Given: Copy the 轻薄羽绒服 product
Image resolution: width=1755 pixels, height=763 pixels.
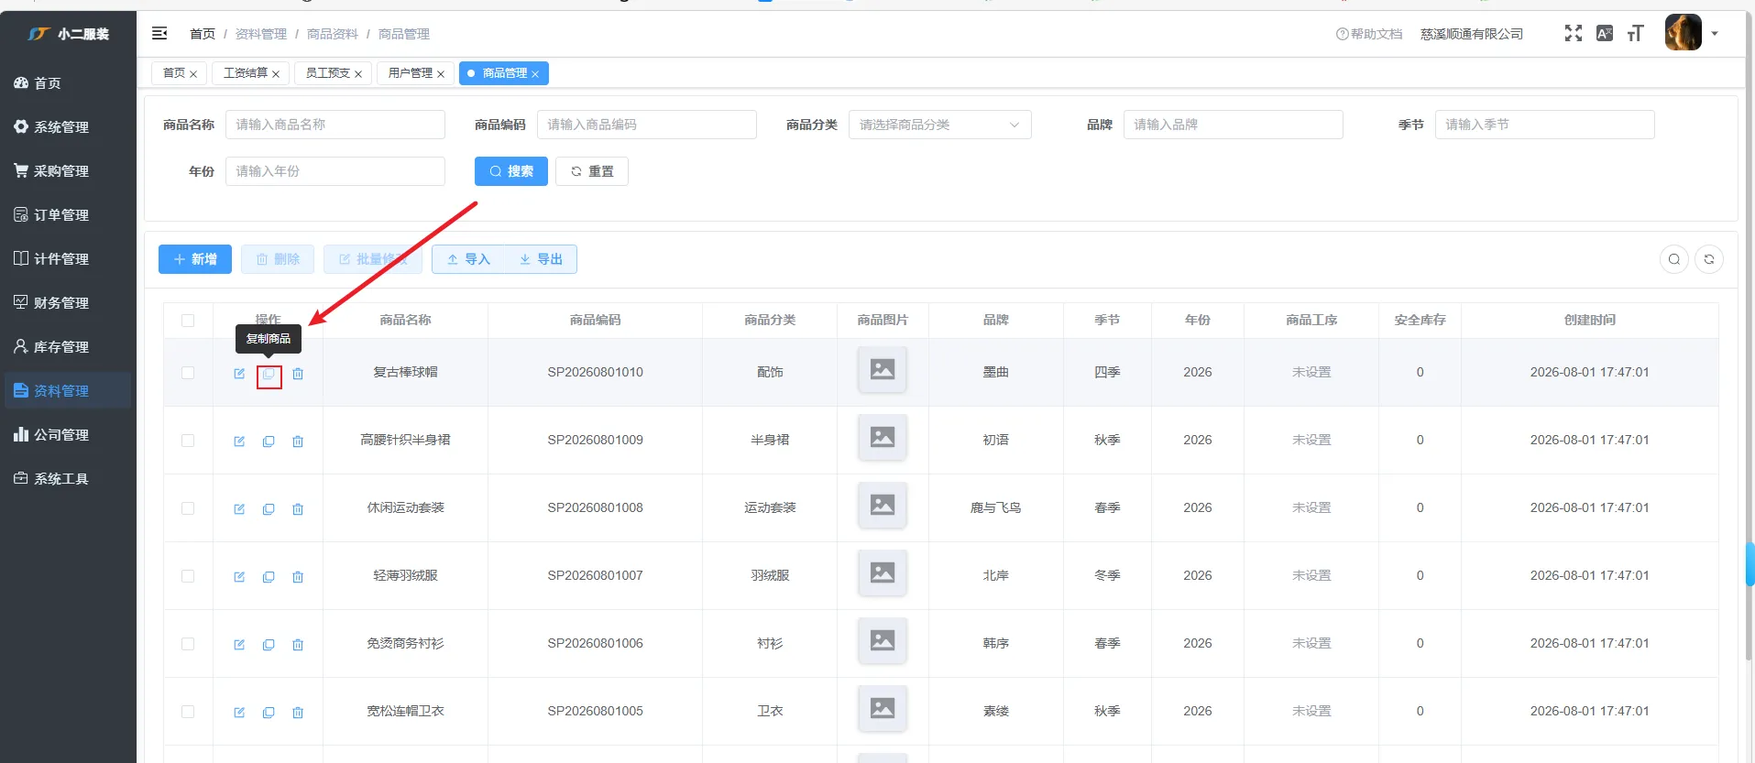Looking at the screenshot, I should pyautogui.click(x=269, y=577).
